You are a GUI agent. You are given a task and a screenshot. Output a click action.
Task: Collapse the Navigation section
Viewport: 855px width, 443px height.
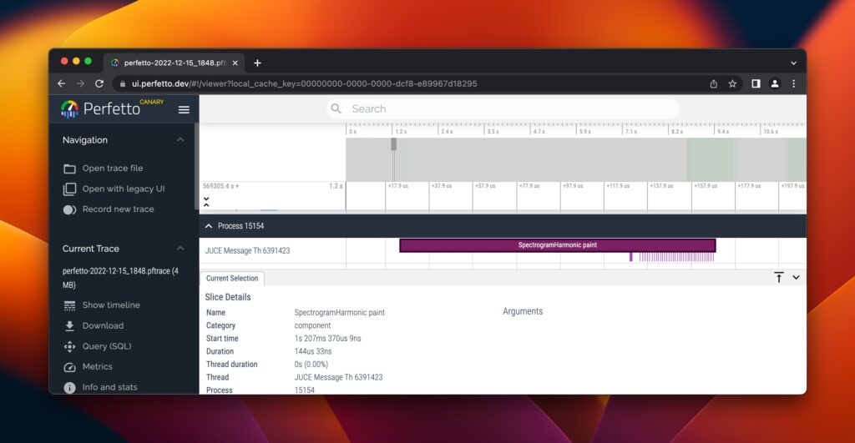pyautogui.click(x=180, y=140)
